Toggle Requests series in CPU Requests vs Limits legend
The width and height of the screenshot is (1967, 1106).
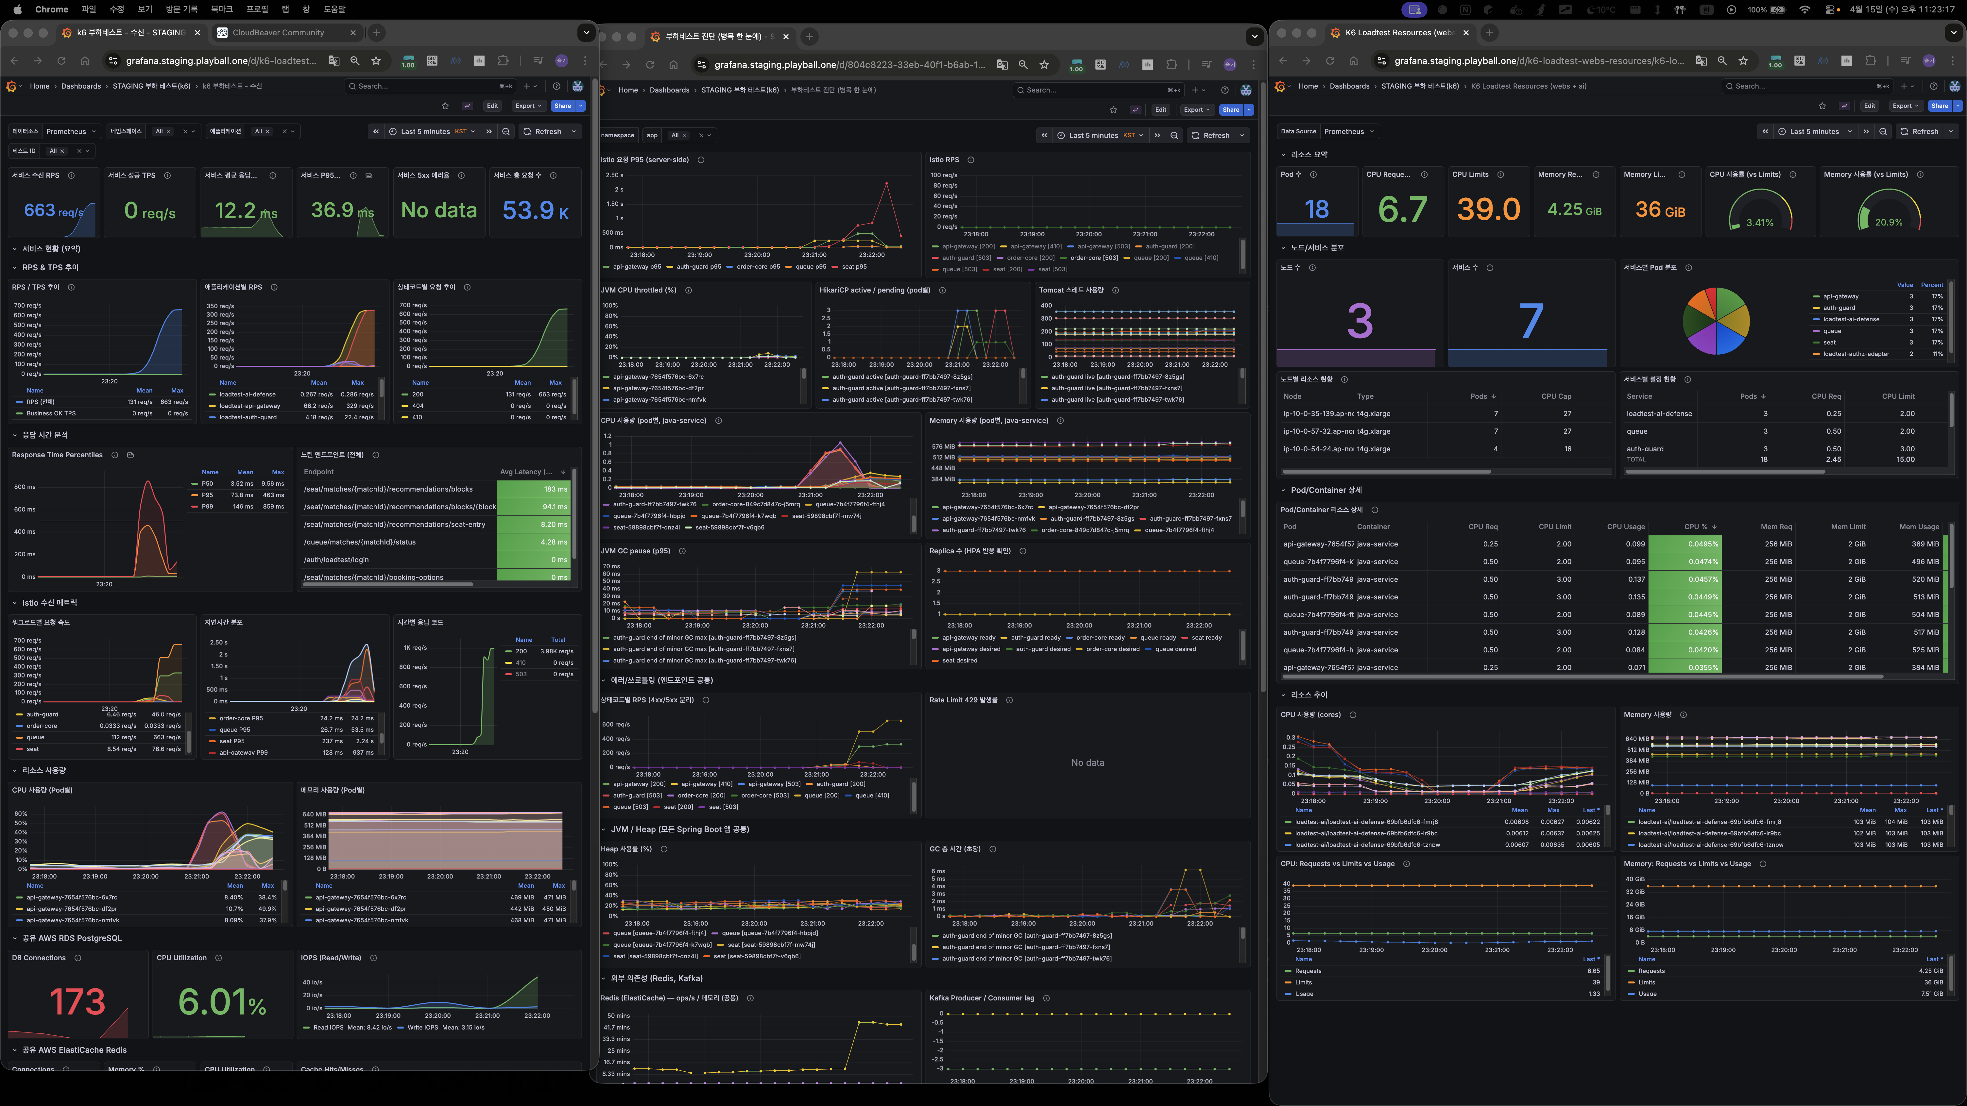1308,971
